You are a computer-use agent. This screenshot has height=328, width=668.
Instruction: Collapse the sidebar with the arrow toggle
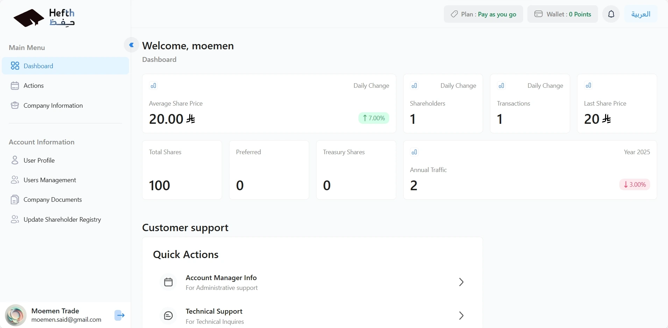(132, 45)
